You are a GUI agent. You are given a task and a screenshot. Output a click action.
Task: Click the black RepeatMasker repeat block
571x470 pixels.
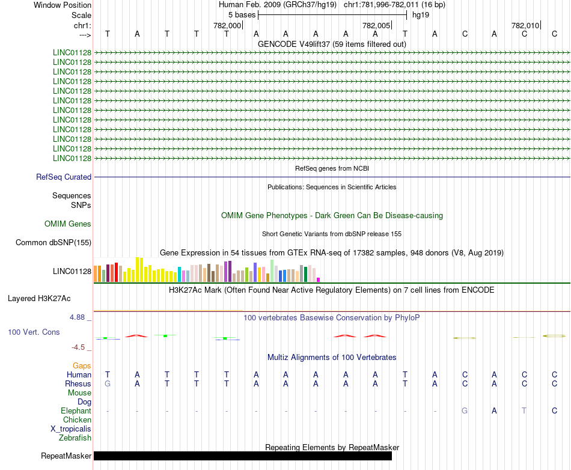click(x=243, y=456)
